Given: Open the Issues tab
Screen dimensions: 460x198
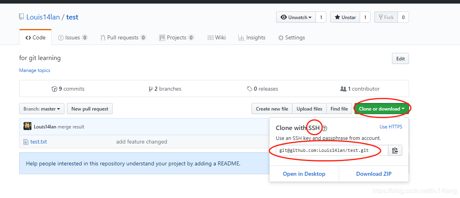Looking at the screenshot, I should click(73, 37).
